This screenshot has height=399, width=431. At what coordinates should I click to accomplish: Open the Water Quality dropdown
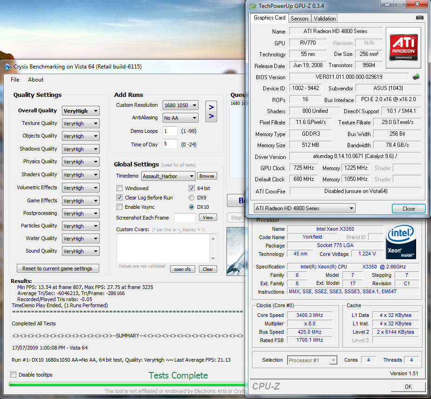(81, 238)
